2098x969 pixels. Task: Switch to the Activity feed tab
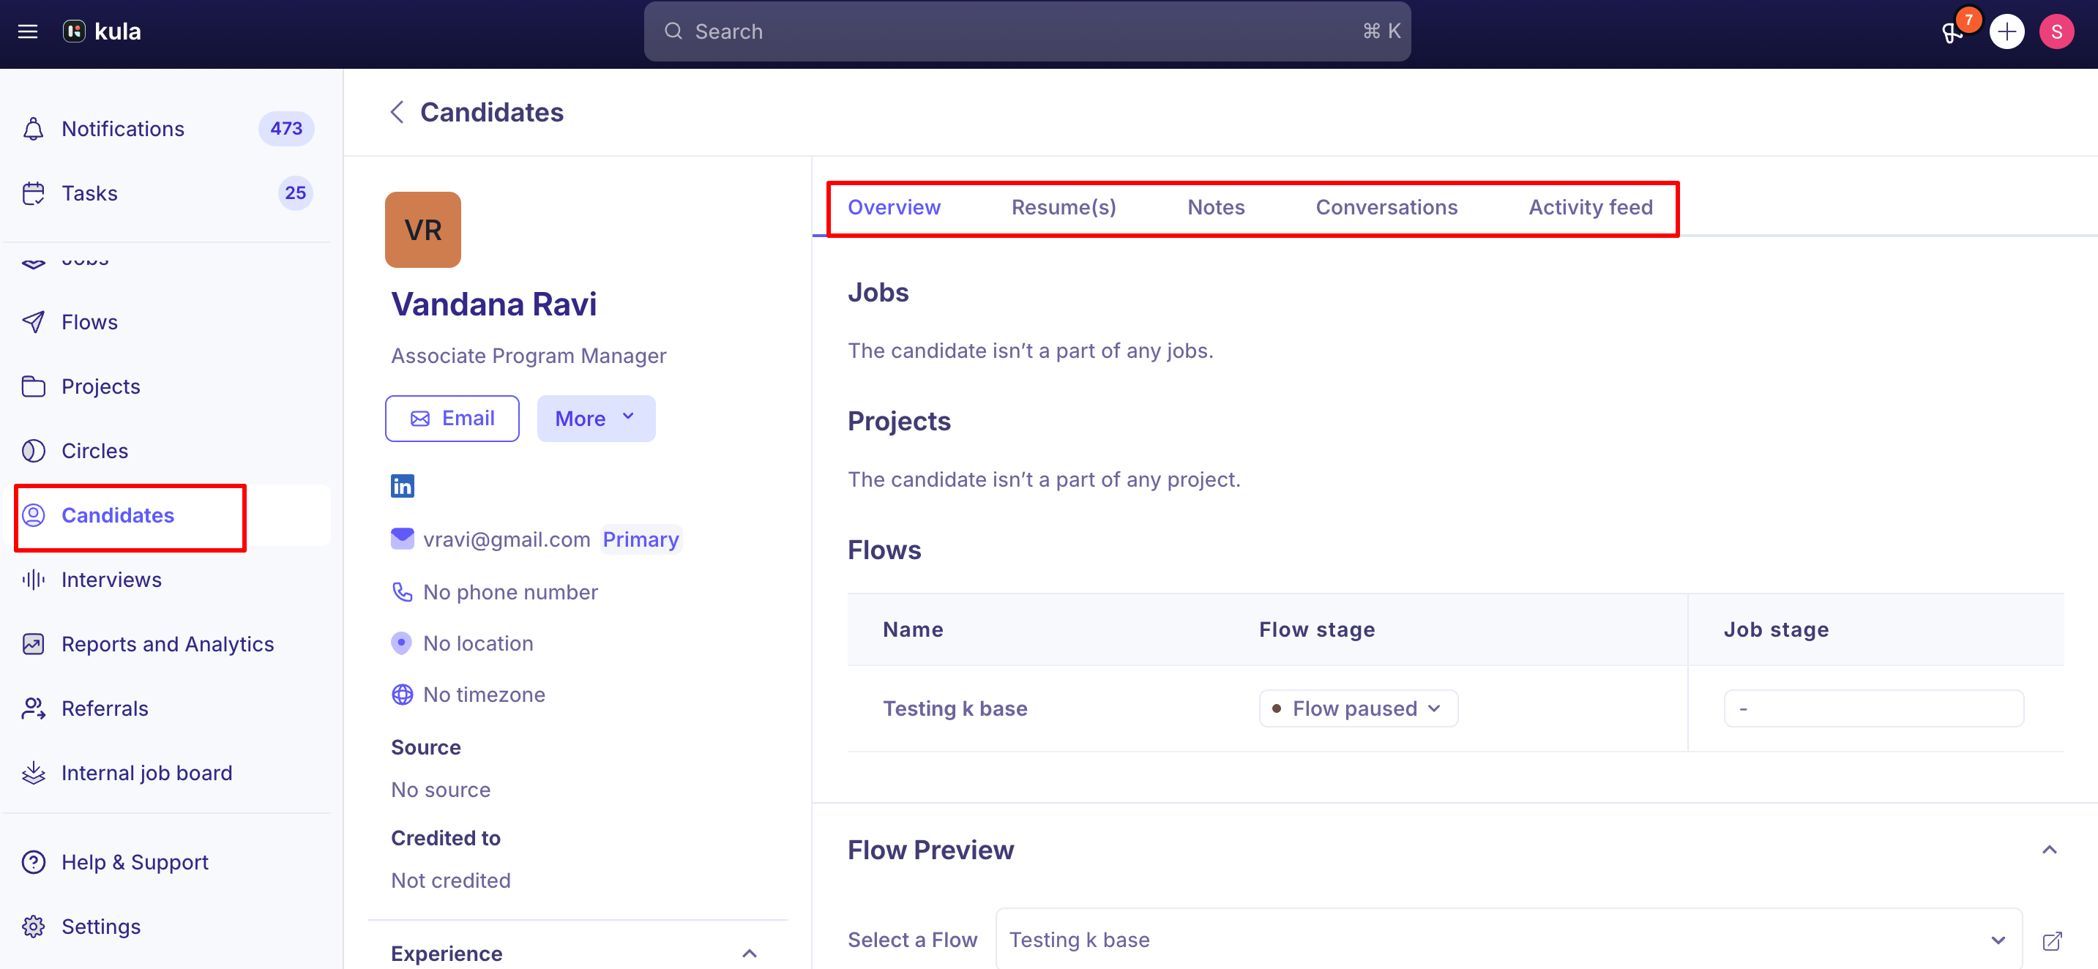1590,208
